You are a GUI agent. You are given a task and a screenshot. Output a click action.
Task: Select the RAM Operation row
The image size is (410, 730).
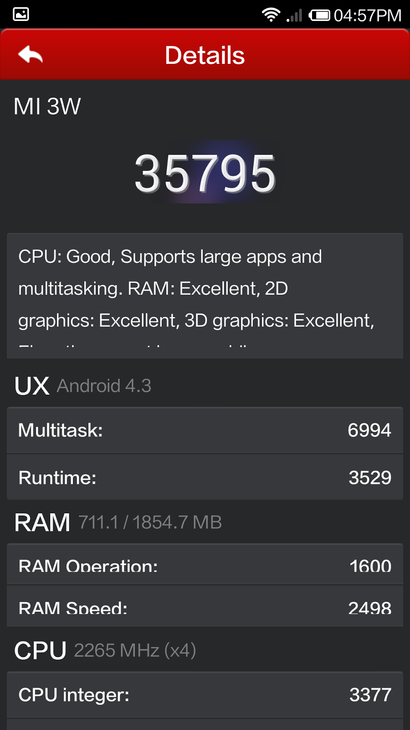(205, 565)
